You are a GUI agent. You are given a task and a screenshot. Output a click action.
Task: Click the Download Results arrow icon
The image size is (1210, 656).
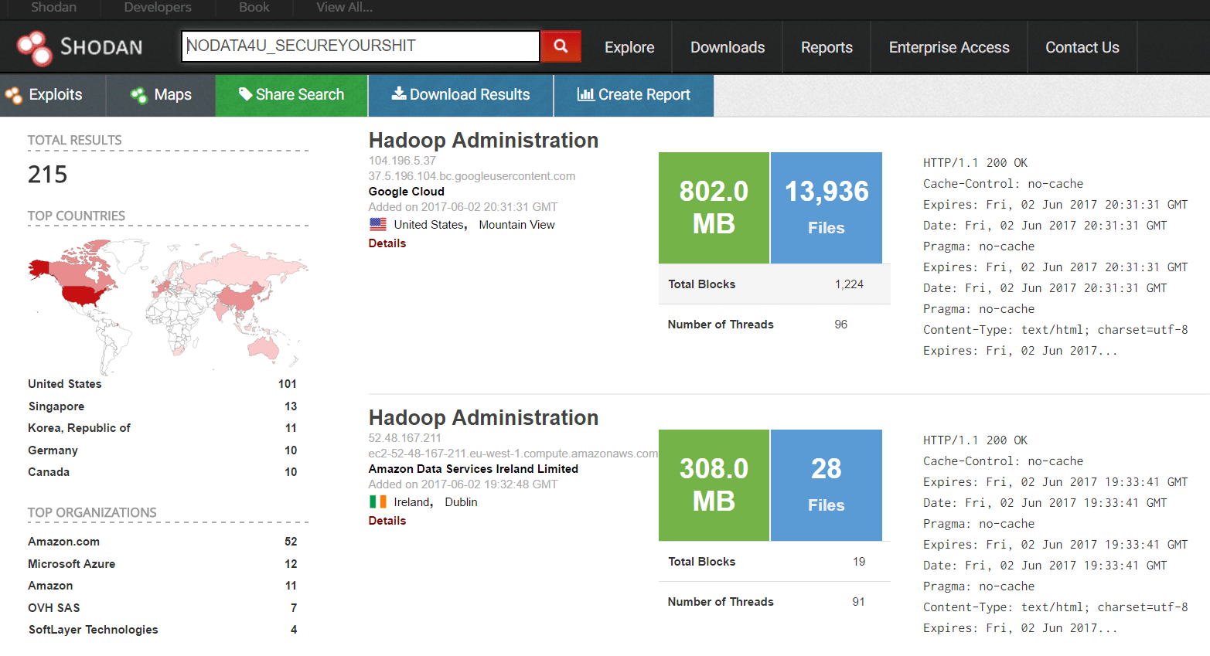pos(399,93)
